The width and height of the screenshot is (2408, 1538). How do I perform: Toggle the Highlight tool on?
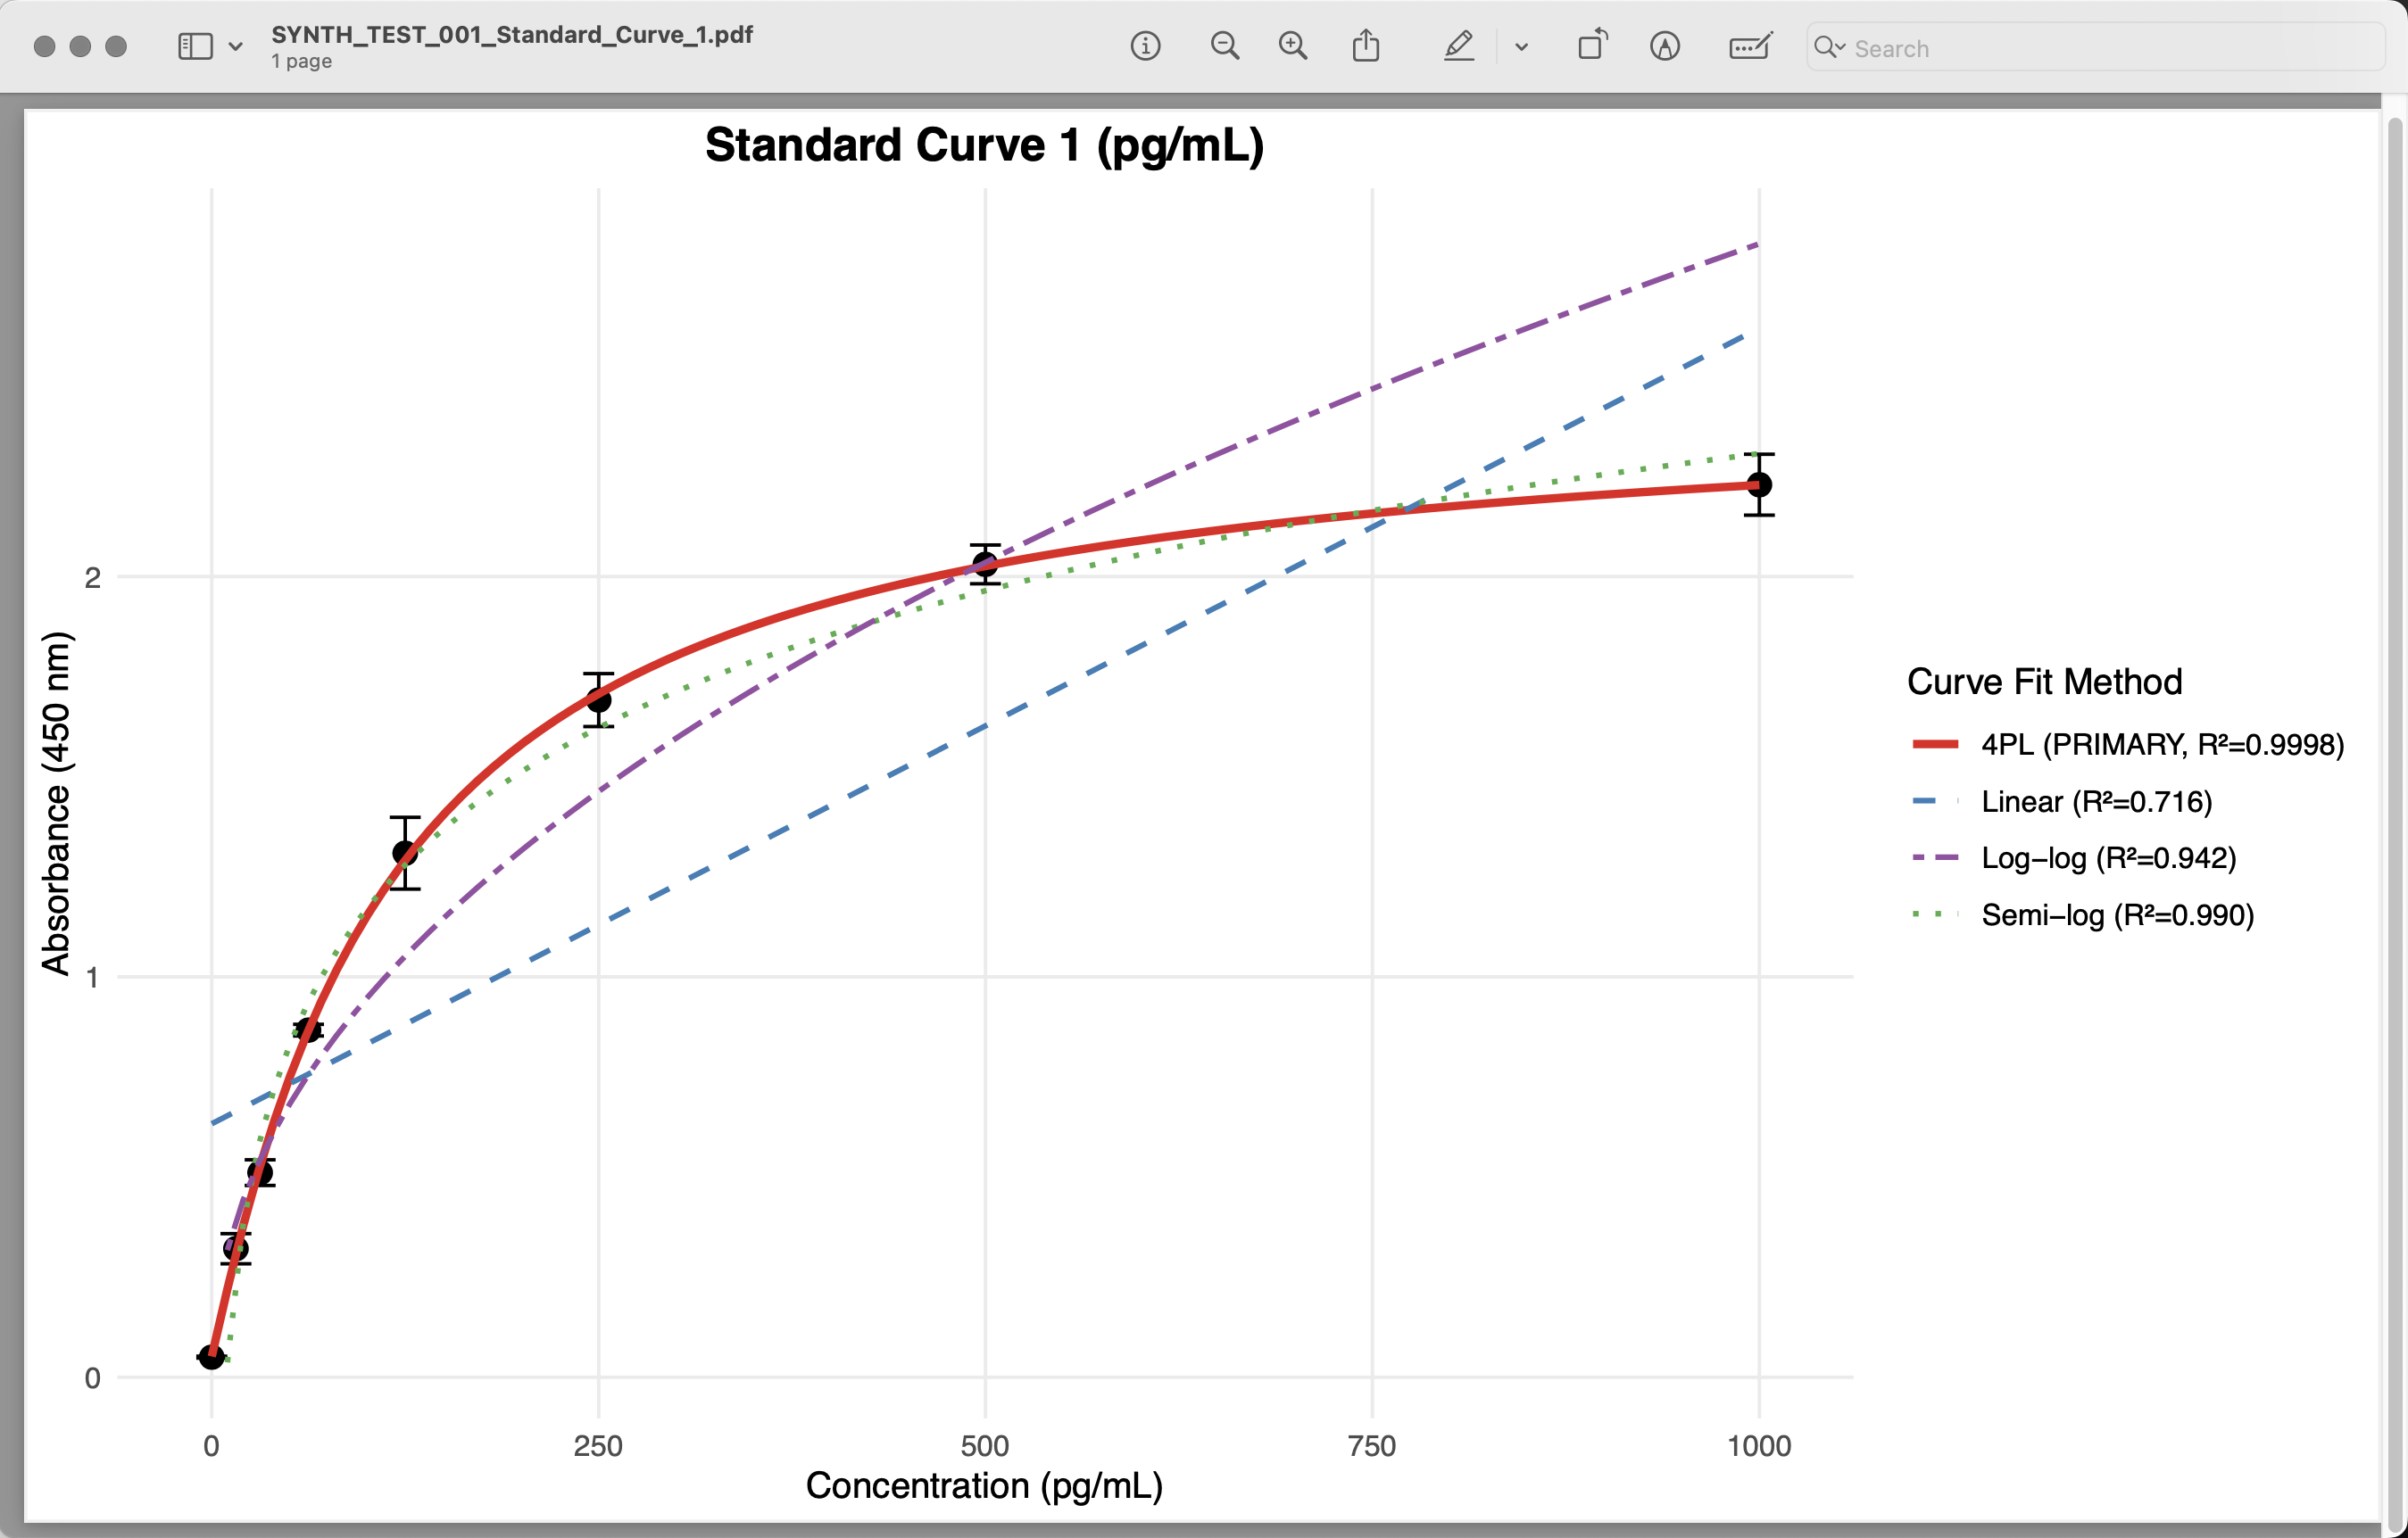point(1459,46)
